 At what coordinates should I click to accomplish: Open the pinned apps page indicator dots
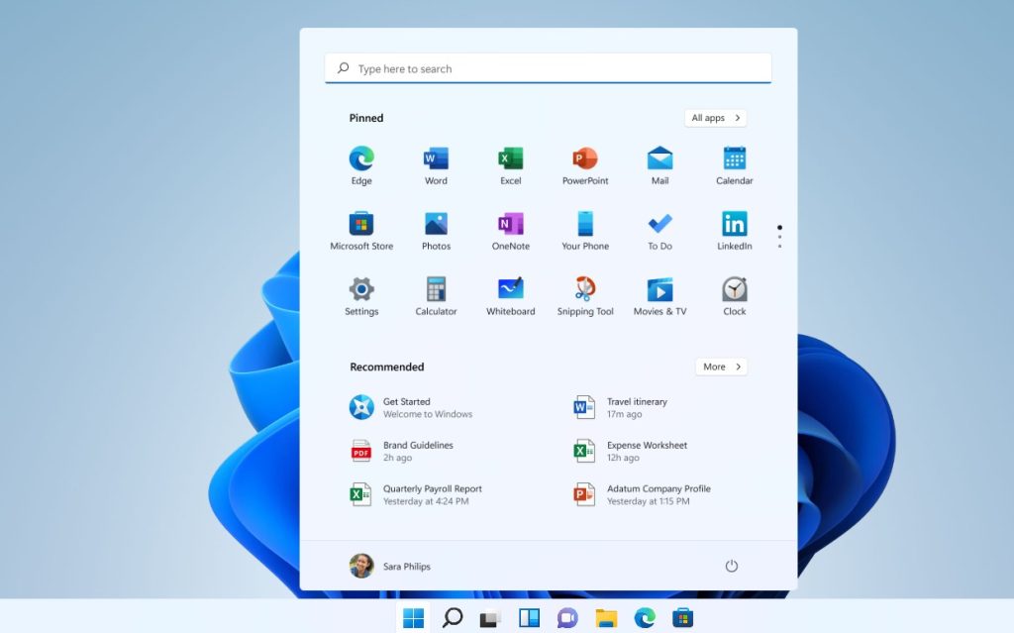pyautogui.click(x=779, y=234)
